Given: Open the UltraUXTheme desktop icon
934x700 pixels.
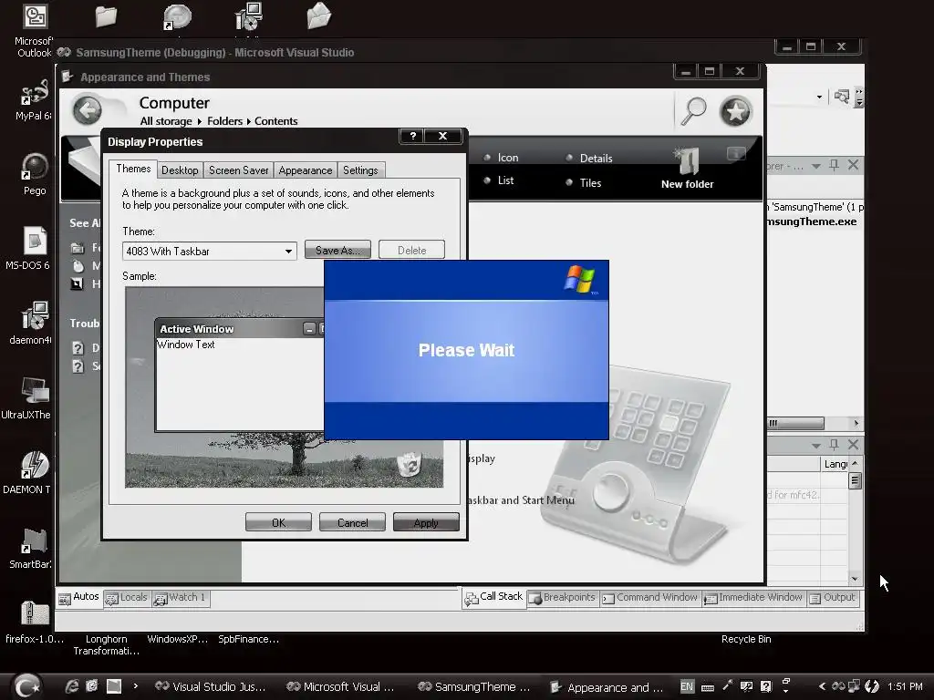Looking at the screenshot, I should [x=34, y=397].
